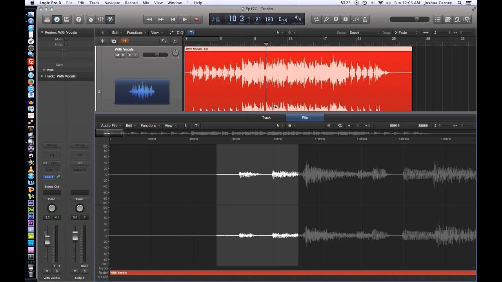The height and width of the screenshot is (282, 502).
Task: Open the Navigate menu
Action: point(112,3)
